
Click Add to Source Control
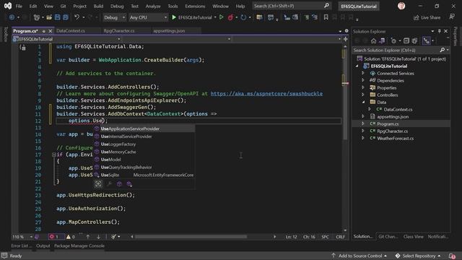pos(359,256)
